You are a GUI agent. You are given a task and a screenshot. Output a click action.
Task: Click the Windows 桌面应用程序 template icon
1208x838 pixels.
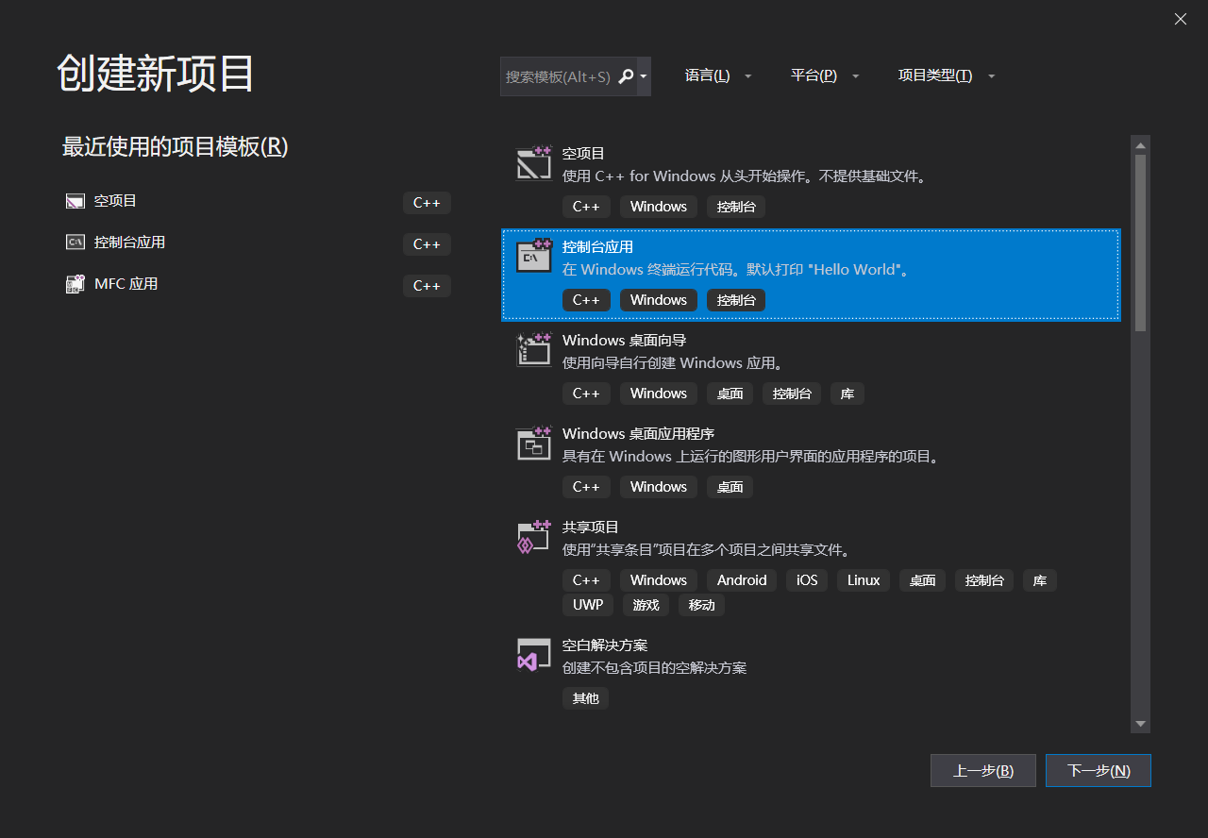click(x=533, y=444)
